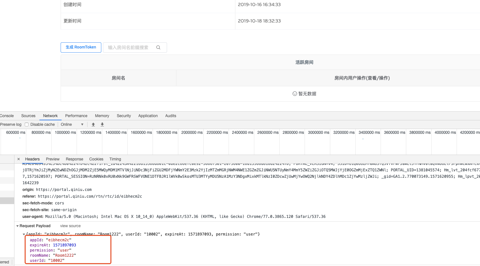This screenshot has height=266, width=480.
Task: Open the Console tab in DevTools
Action: click(x=7, y=116)
